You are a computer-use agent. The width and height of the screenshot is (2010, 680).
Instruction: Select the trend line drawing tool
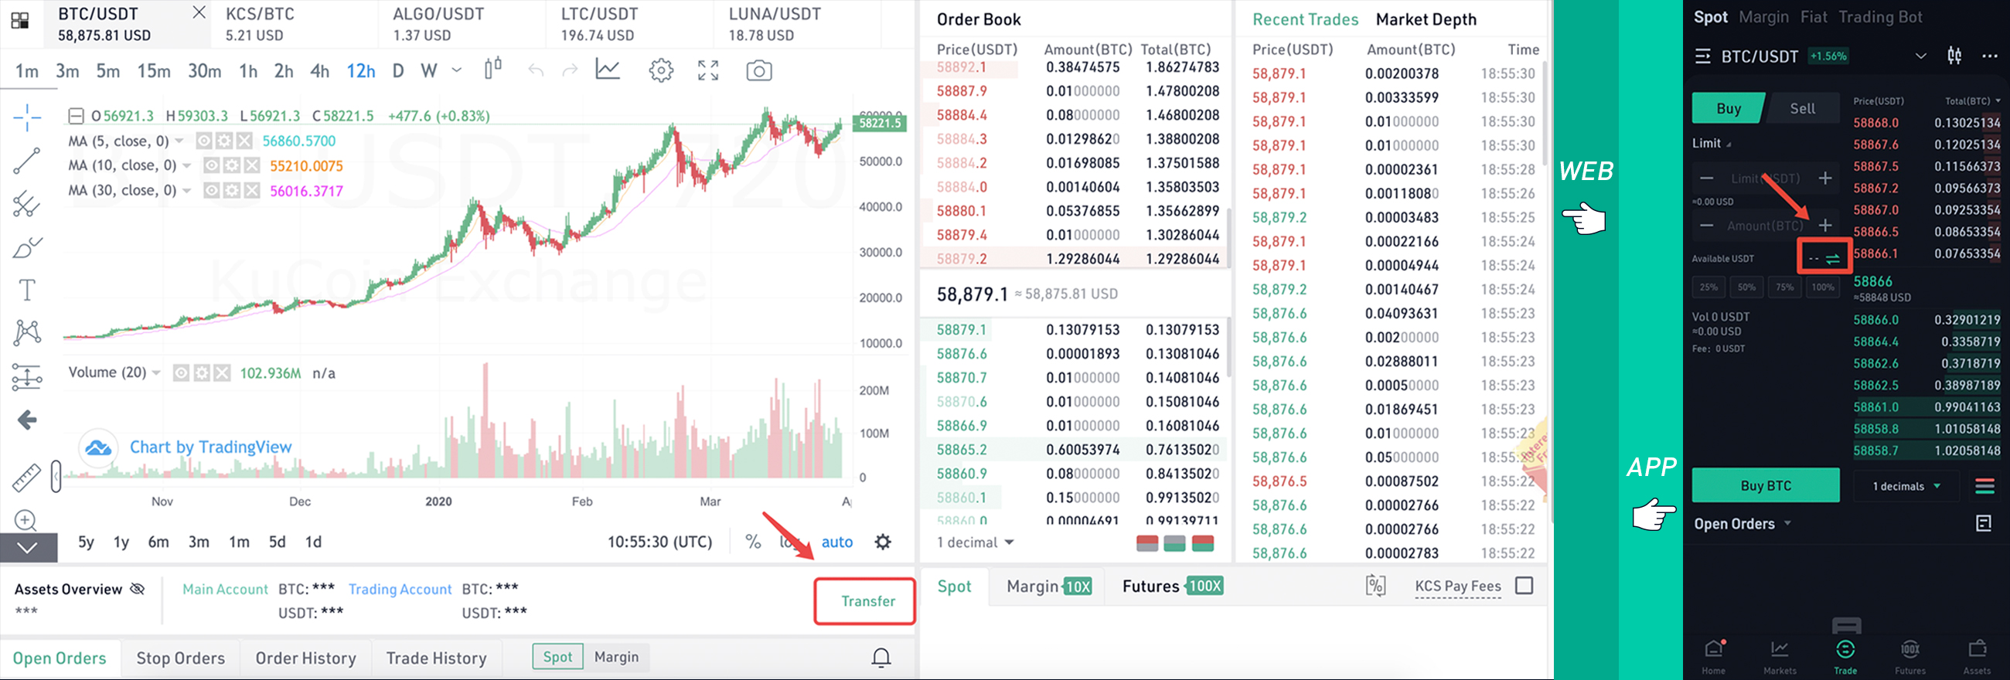(26, 161)
